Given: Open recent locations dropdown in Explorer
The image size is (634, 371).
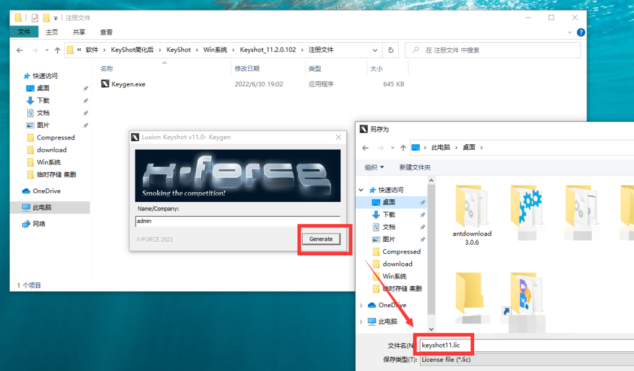Looking at the screenshot, I should (47, 50).
